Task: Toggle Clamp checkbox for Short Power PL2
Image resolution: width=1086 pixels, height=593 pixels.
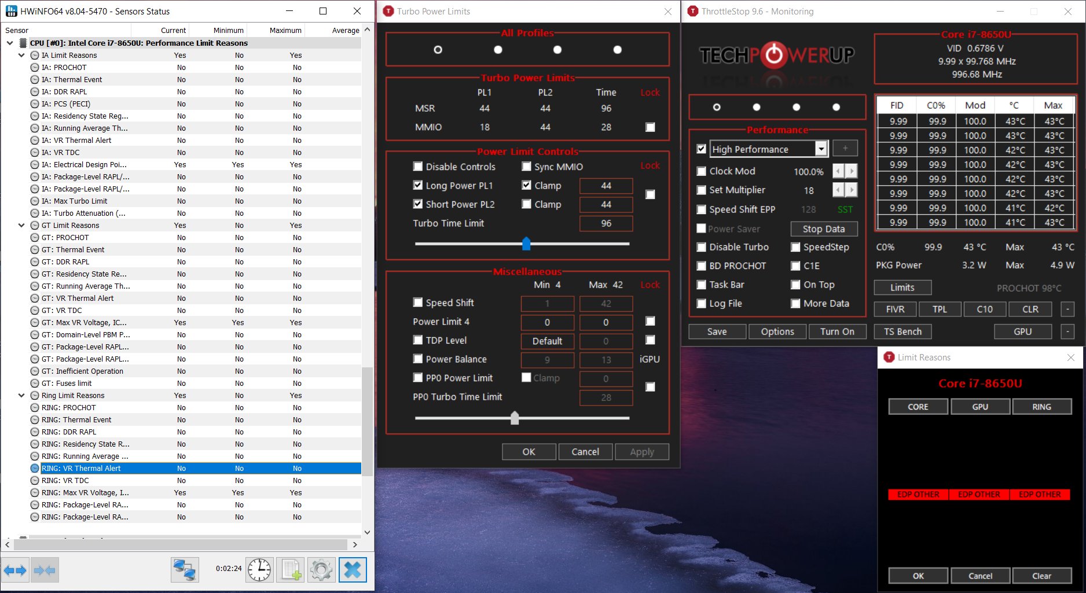Action: (526, 204)
